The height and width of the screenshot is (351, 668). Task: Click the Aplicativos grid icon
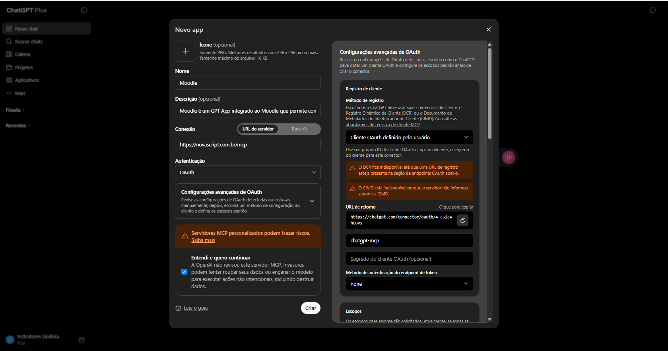point(9,80)
